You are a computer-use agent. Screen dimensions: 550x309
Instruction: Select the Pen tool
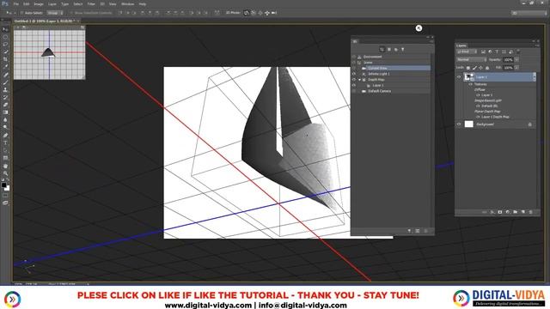tap(5, 136)
